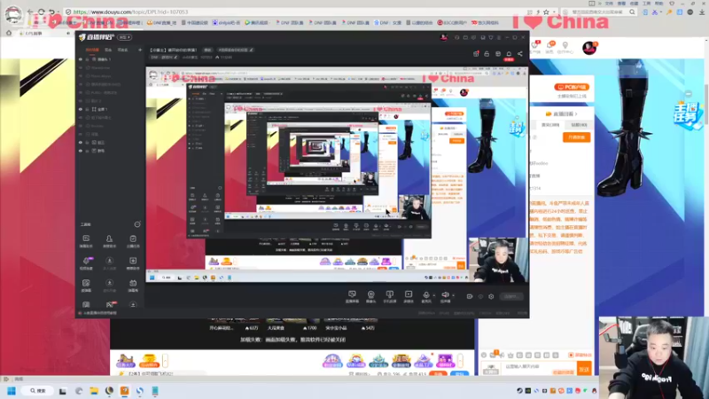Toggle visibility eye for 摄像头 1 source
709x399 pixels.
tap(81, 59)
